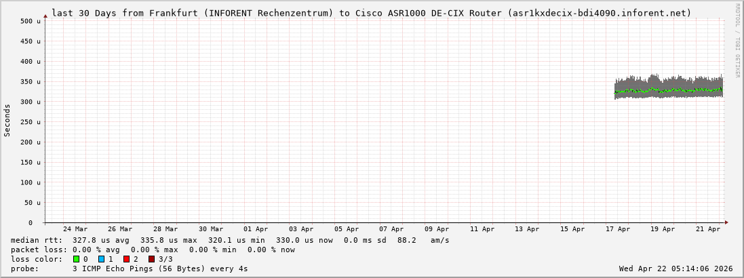Select the 24 Mar date marker
The height and width of the screenshot is (278, 744).
pyautogui.click(x=75, y=229)
